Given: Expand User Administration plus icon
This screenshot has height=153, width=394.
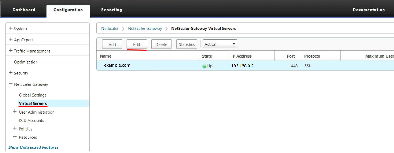Looking at the screenshot, I should pyautogui.click(x=15, y=112).
